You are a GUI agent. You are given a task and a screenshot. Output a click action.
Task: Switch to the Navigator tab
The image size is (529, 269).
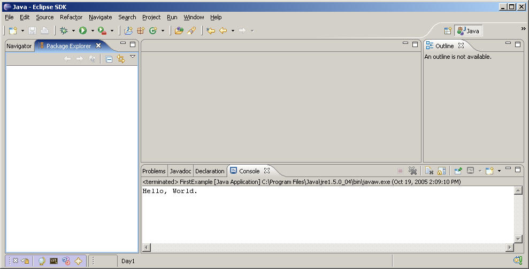point(19,46)
